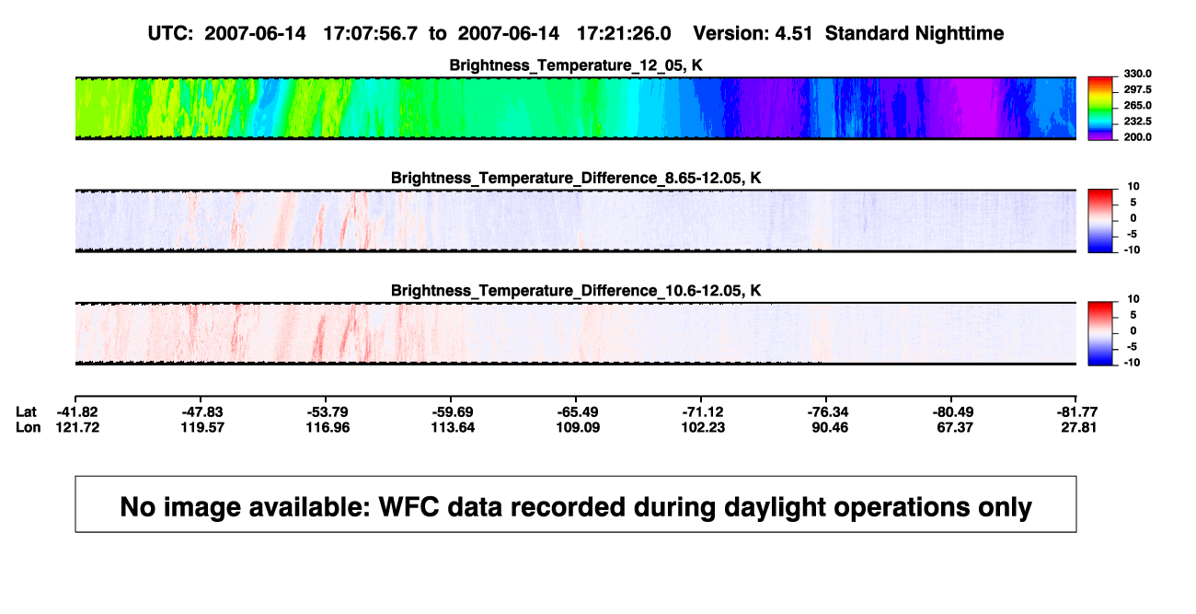
Task: Click the -65.49 latitude tick label
Action: point(577,411)
